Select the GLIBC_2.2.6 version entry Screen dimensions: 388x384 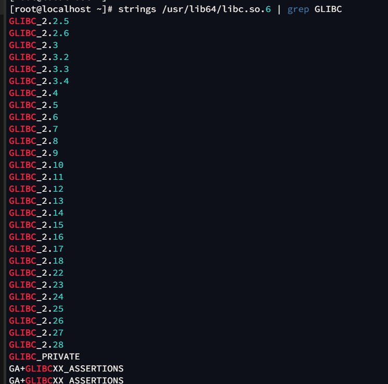(38, 33)
